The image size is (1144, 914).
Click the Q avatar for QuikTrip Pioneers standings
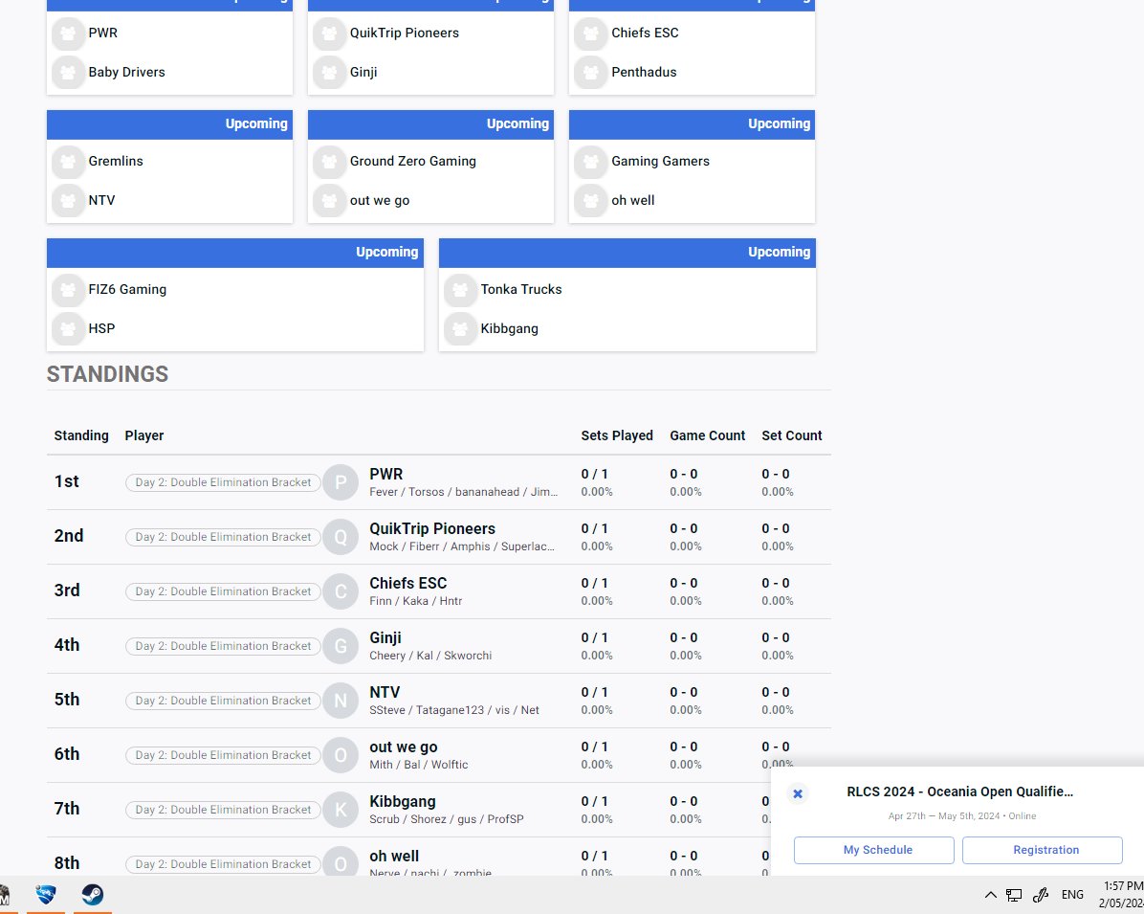click(340, 537)
